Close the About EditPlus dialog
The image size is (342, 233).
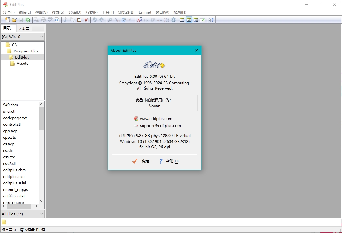[197, 50]
